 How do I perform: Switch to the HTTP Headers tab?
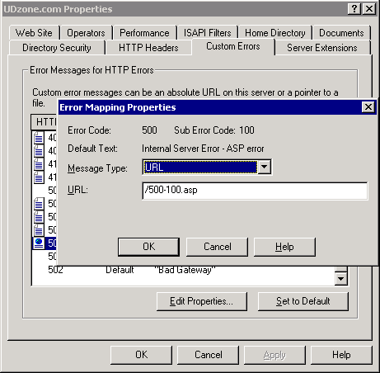[148, 48]
